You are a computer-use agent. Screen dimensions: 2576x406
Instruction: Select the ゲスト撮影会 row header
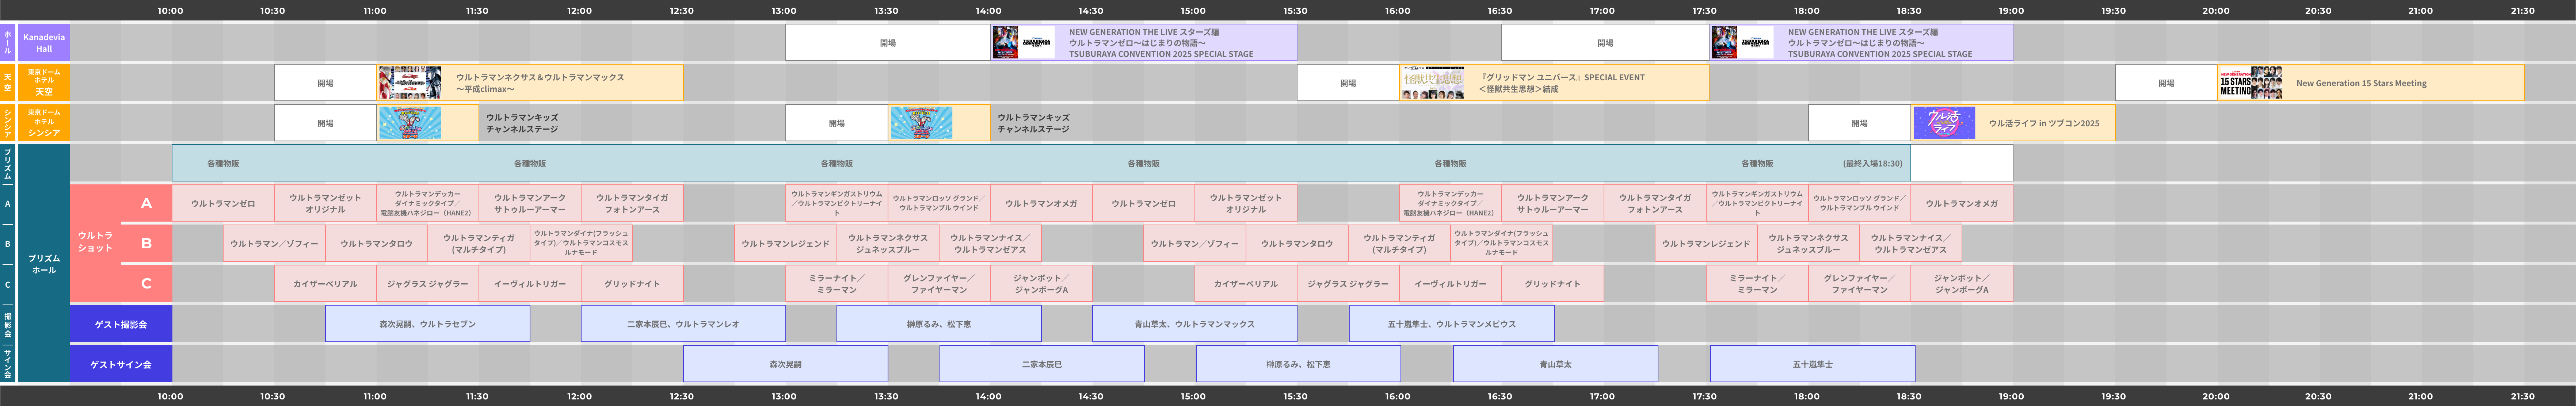point(121,324)
